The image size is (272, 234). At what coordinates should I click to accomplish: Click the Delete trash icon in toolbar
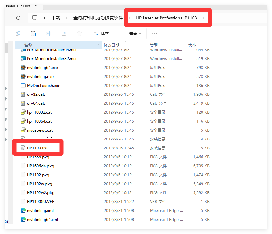click(79, 34)
